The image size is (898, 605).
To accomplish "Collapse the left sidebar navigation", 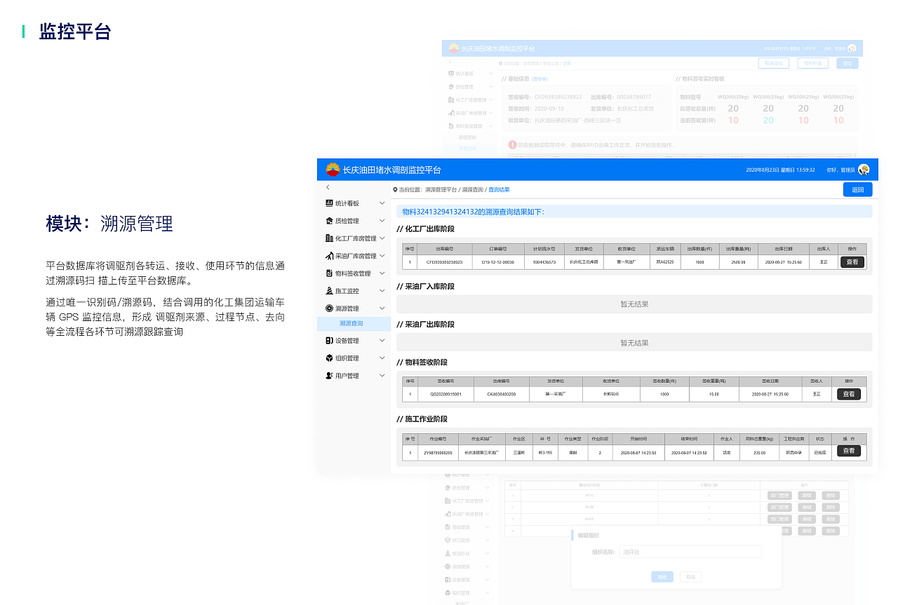I will coord(328,187).
